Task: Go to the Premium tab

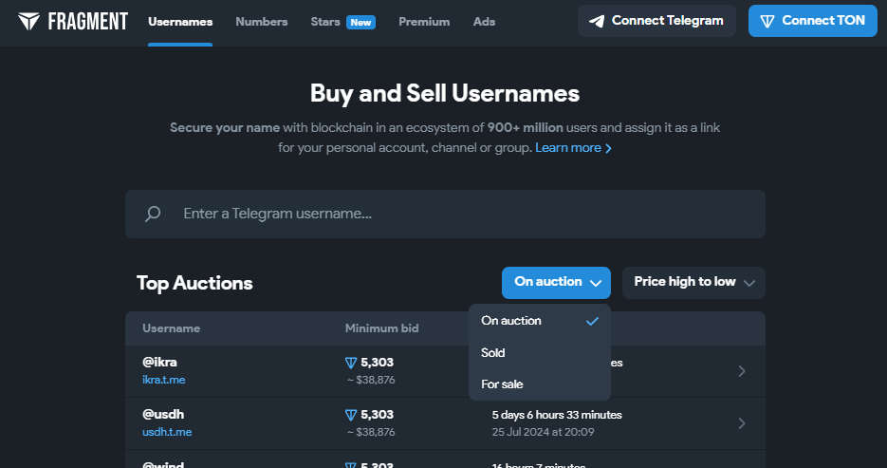Action: pos(424,22)
